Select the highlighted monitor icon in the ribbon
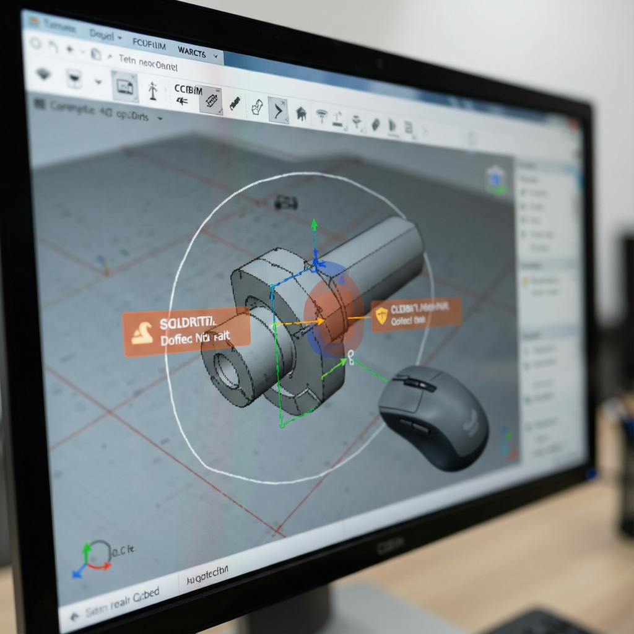This screenshot has width=634, height=634. click(x=124, y=87)
